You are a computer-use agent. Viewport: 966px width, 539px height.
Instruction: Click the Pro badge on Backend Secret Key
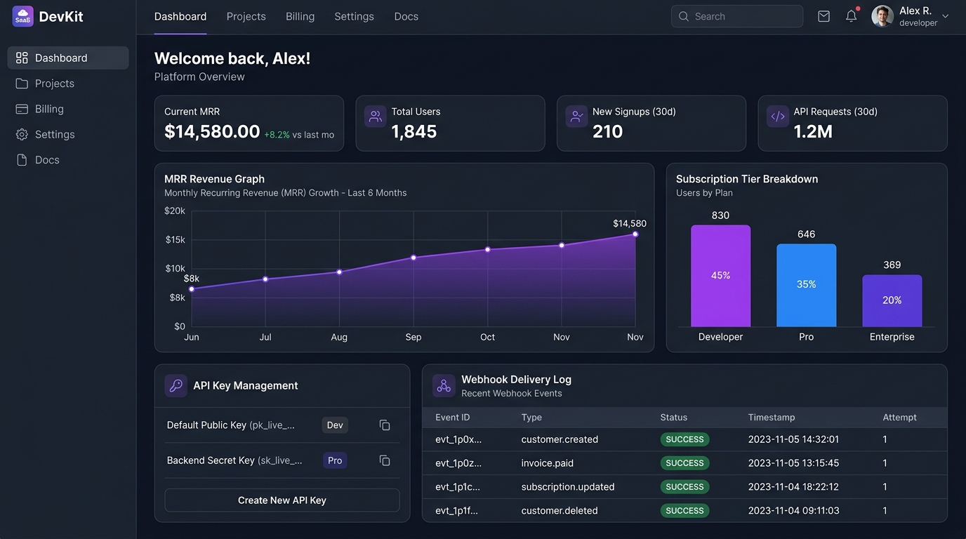pos(335,460)
